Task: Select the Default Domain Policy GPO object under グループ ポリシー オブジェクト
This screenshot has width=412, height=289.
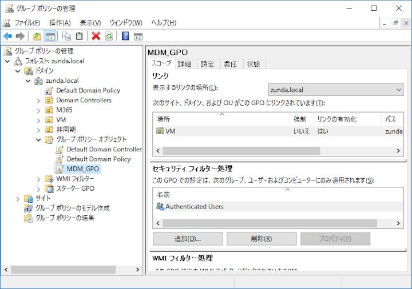Action: tap(98, 159)
